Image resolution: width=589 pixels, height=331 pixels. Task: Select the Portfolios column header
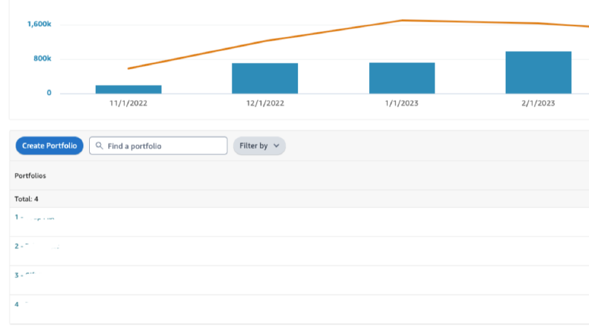click(30, 176)
